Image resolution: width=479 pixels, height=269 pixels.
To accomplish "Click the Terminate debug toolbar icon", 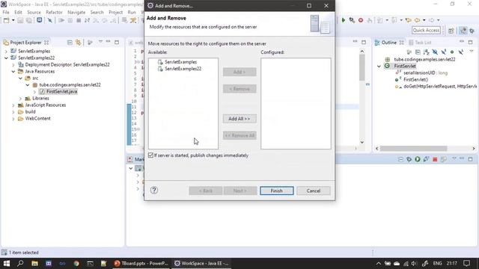I will [79, 20].
